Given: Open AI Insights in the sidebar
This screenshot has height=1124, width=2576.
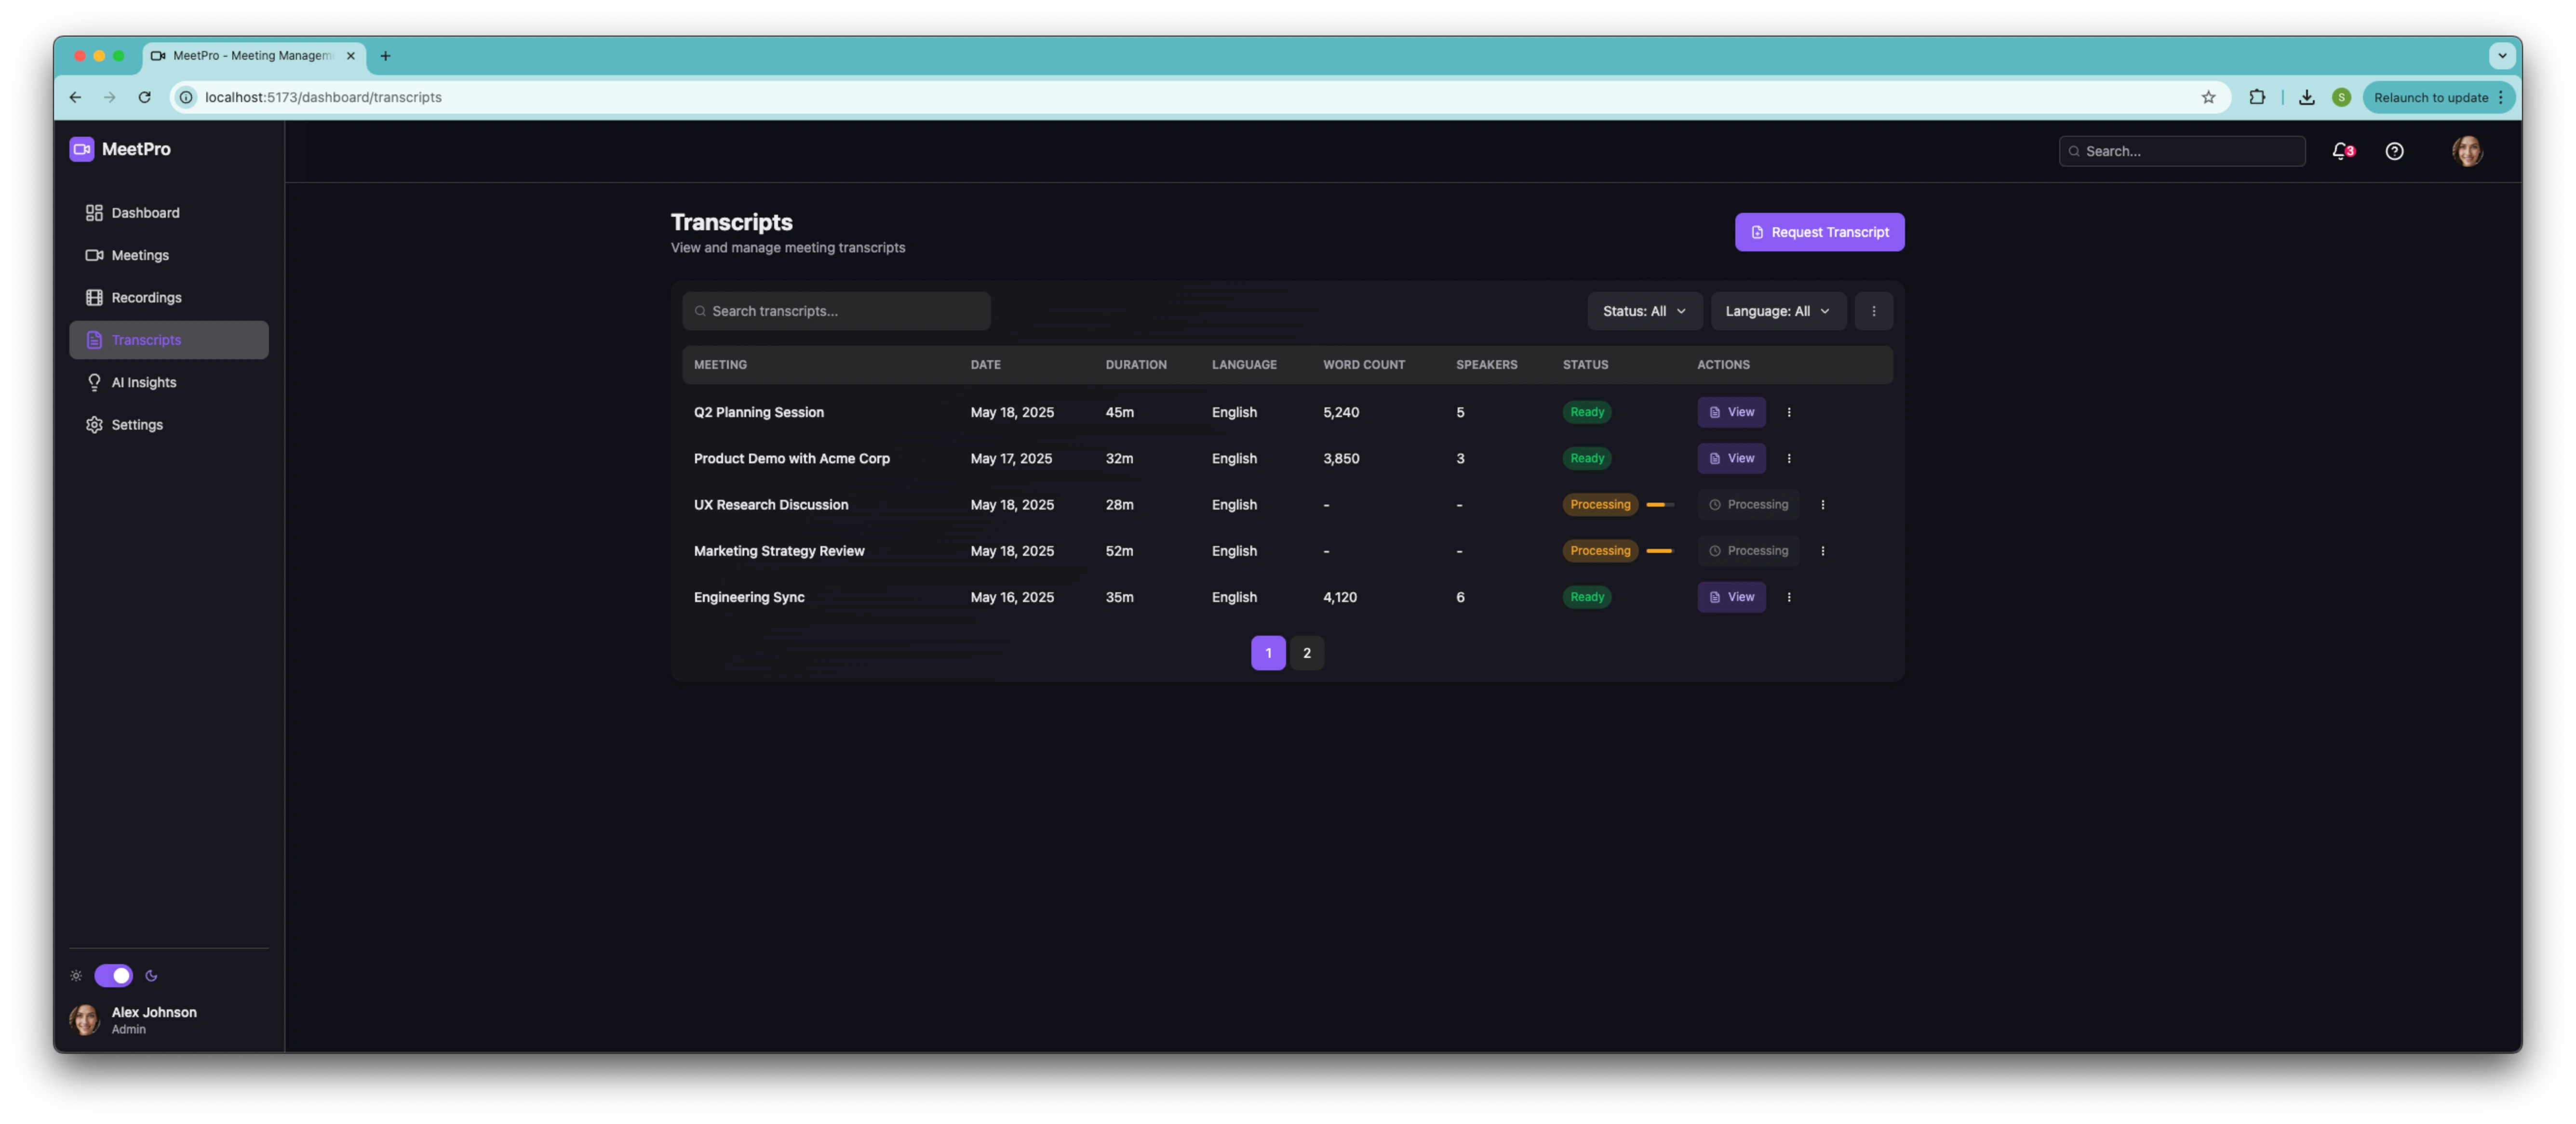Looking at the screenshot, I should tap(143, 383).
